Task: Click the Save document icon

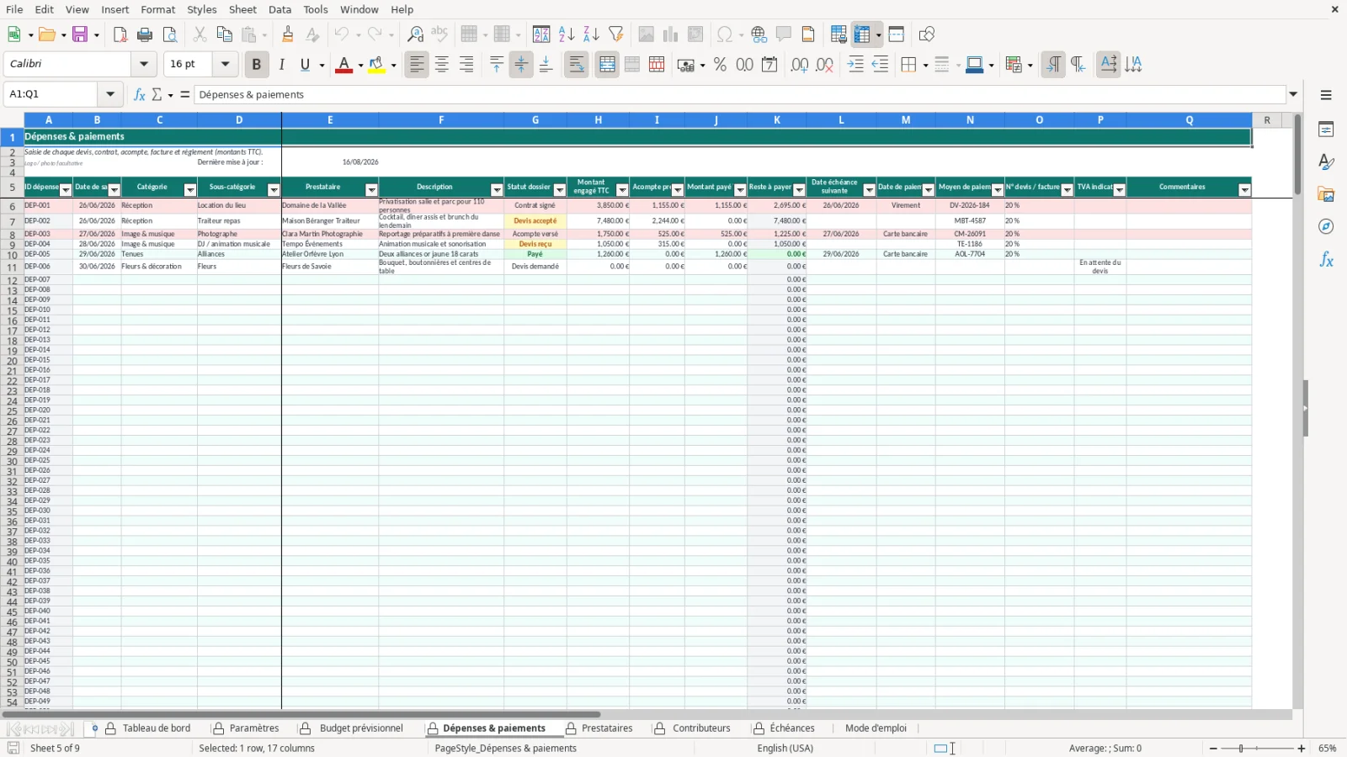Action: coord(80,34)
